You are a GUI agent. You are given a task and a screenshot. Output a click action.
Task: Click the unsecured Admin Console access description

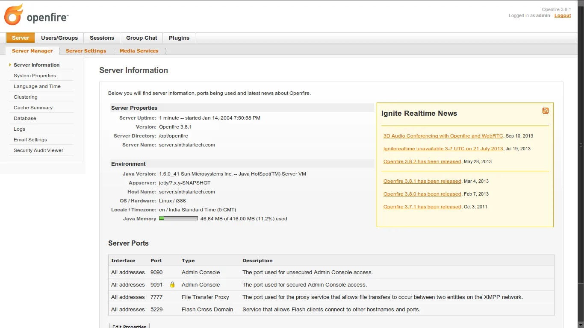point(307,272)
